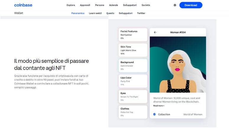Open the Aziende menu
The height and width of the screenshot is (130, 229).
pos(113,5)
